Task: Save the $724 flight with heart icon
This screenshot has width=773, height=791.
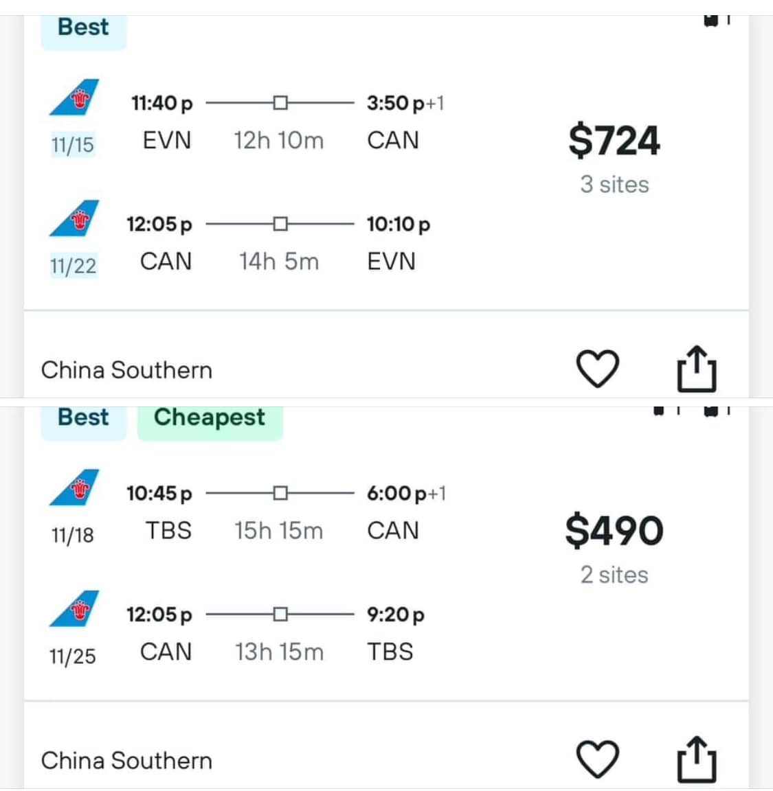Action: 597,369
